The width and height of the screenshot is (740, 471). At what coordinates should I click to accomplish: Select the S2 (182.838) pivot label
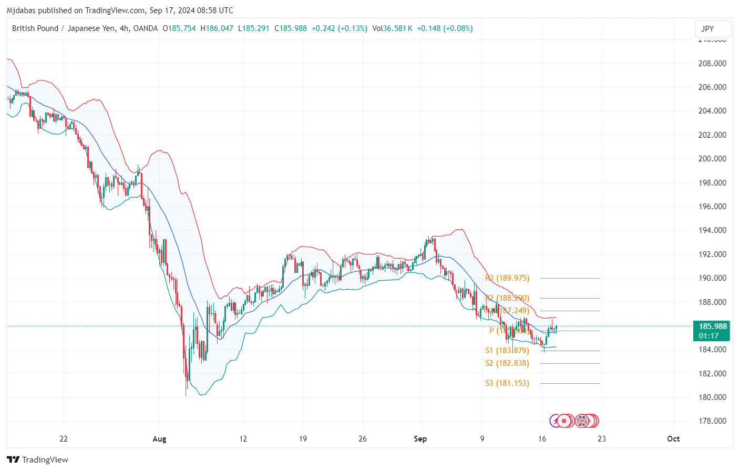[507, 363]
